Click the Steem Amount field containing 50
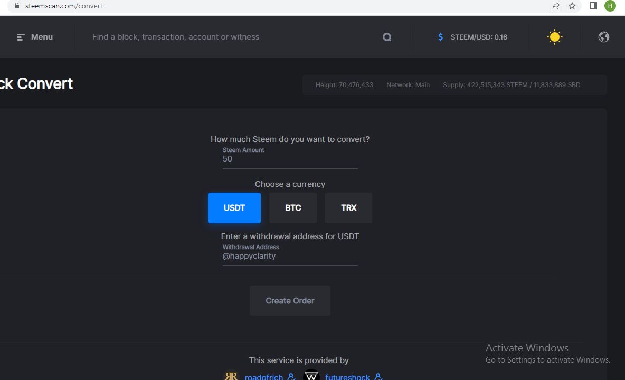 (x=290, y=158)
